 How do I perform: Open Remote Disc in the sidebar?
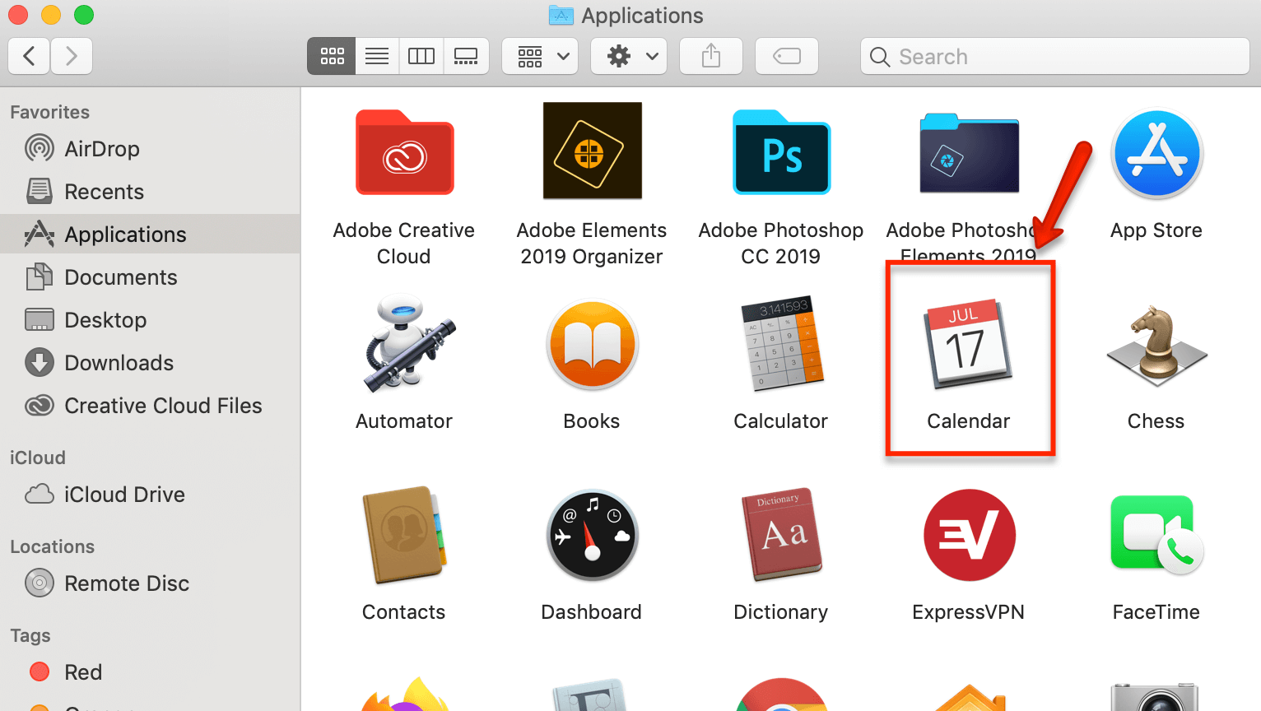150,583
